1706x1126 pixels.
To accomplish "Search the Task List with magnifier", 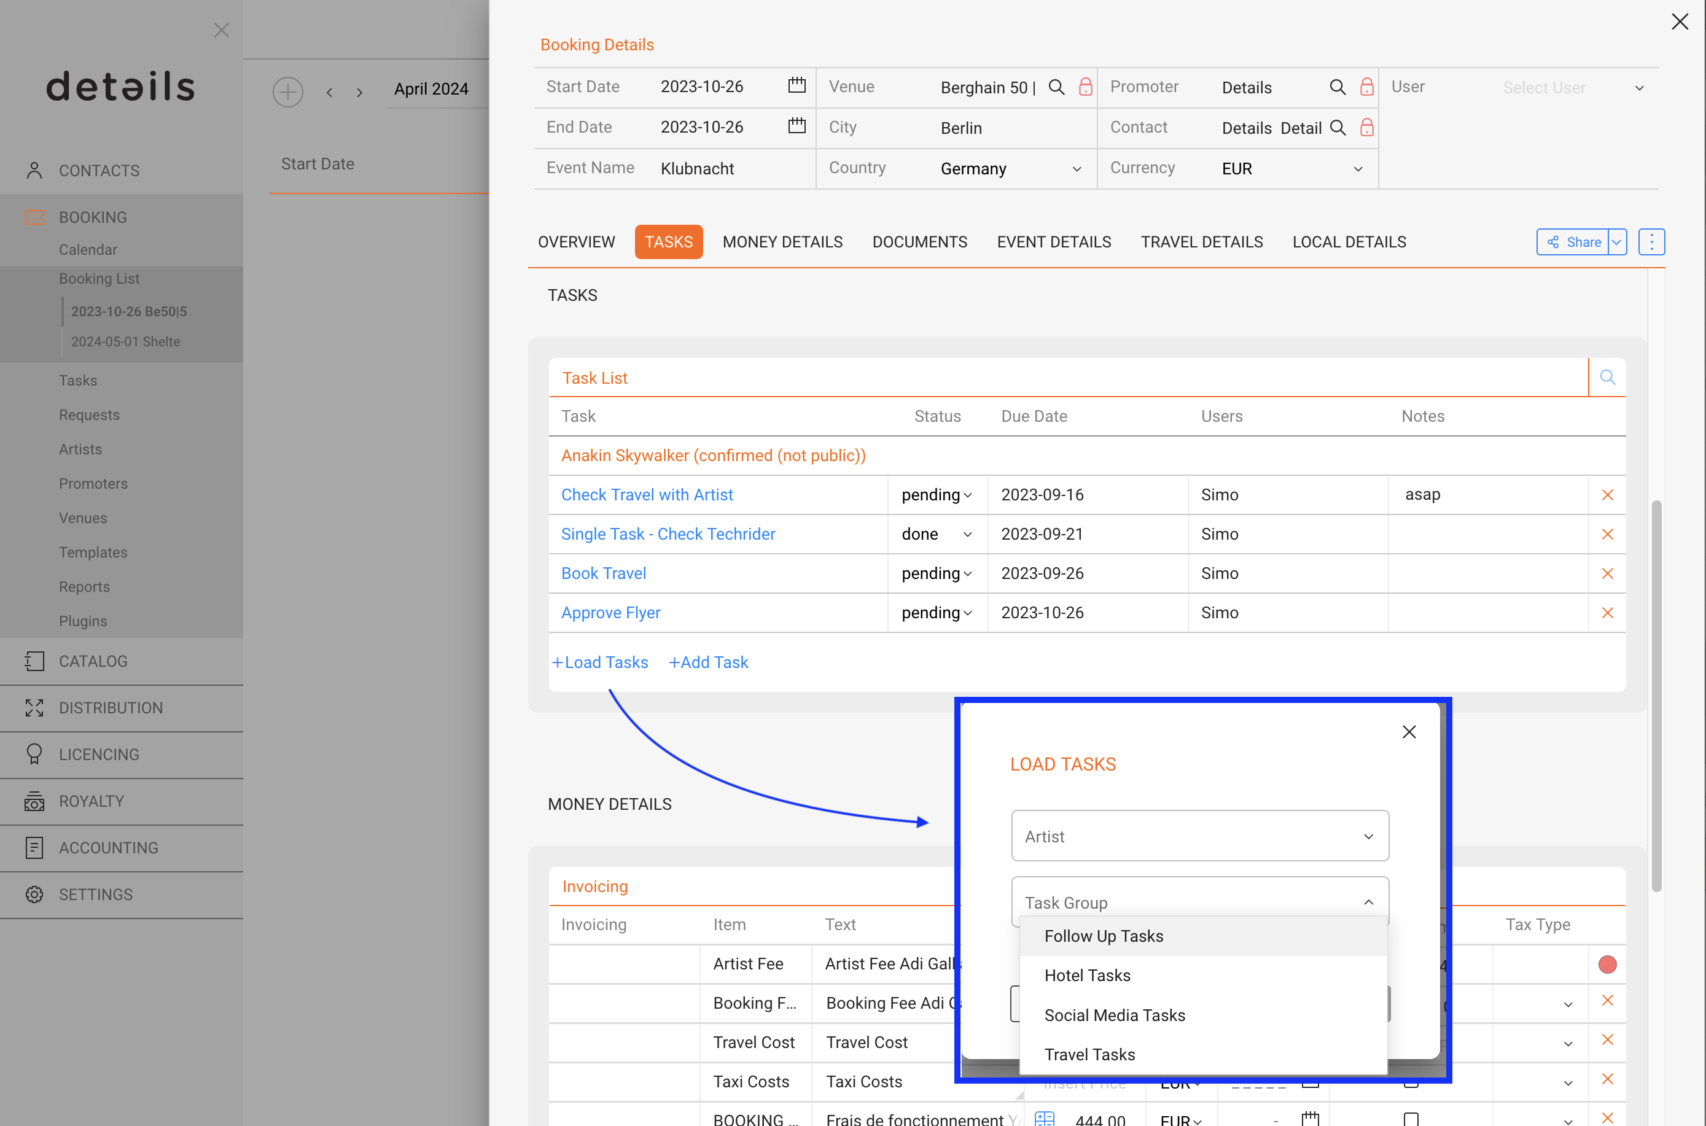I will click(x=1607, y=378).
